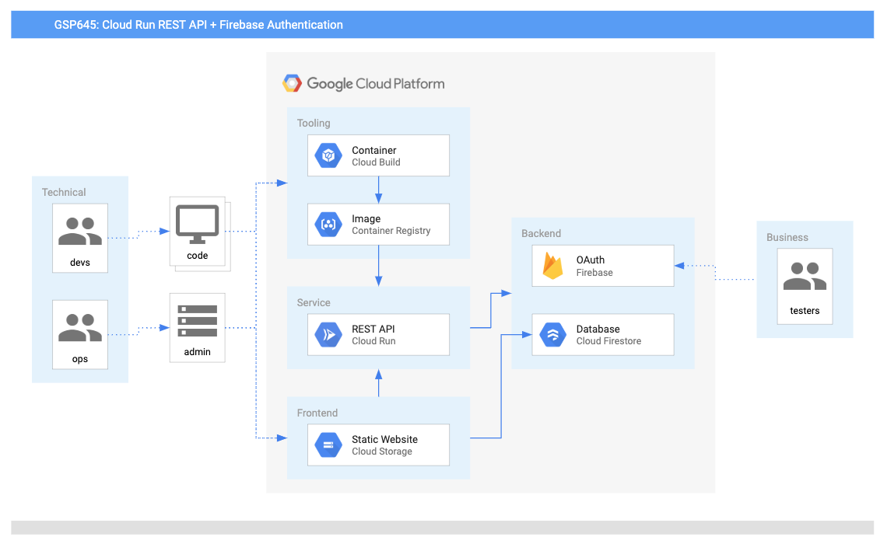
Task: Select the "admin" label text
Action: [x=198, y=352]
